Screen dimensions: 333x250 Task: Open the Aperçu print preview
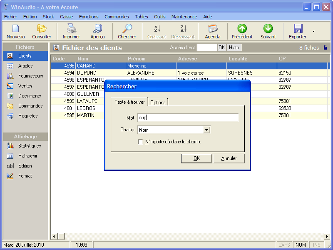[x=97, y=29]
